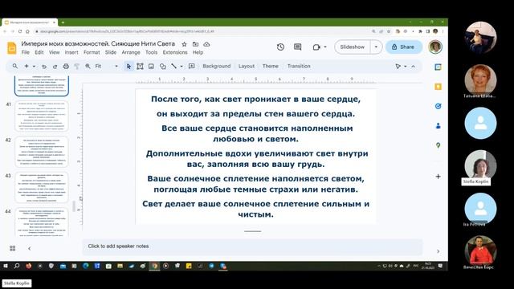
Task: Open the File menu
Action: pyautogui.click(x=25, y=52)
